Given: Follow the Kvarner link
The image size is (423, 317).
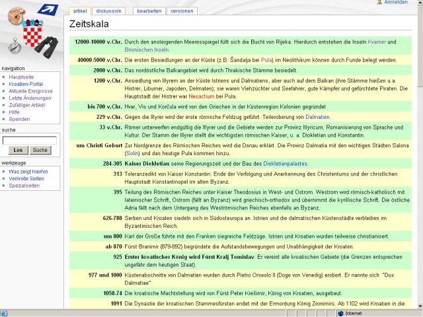Looking at the screenshot, I should [x=377, y=42].
